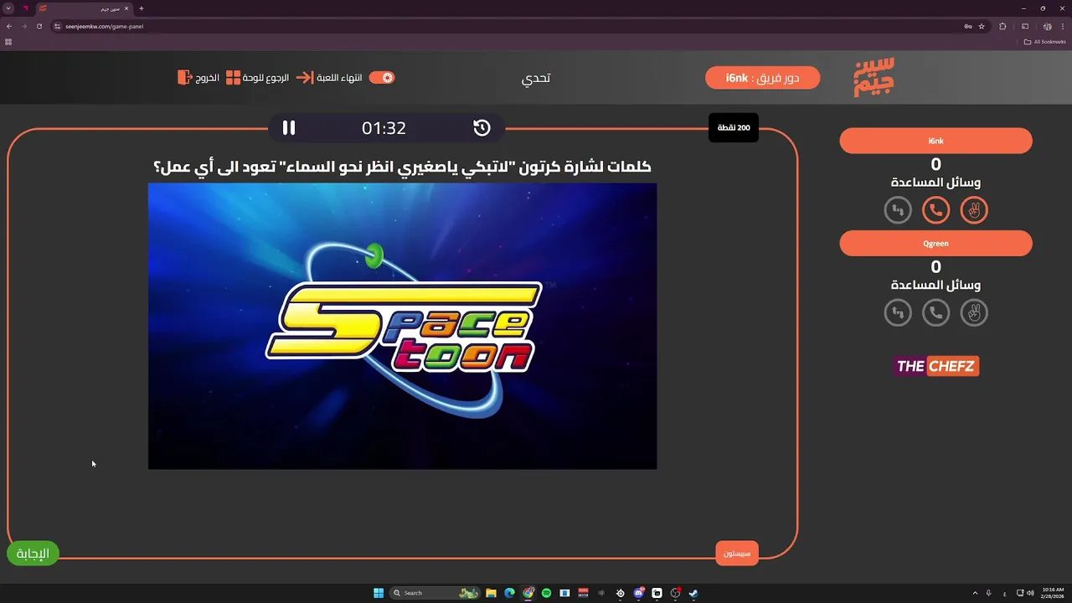
Task: Use i6nk team's swap arrows lifeline
Action: point(898,210)
